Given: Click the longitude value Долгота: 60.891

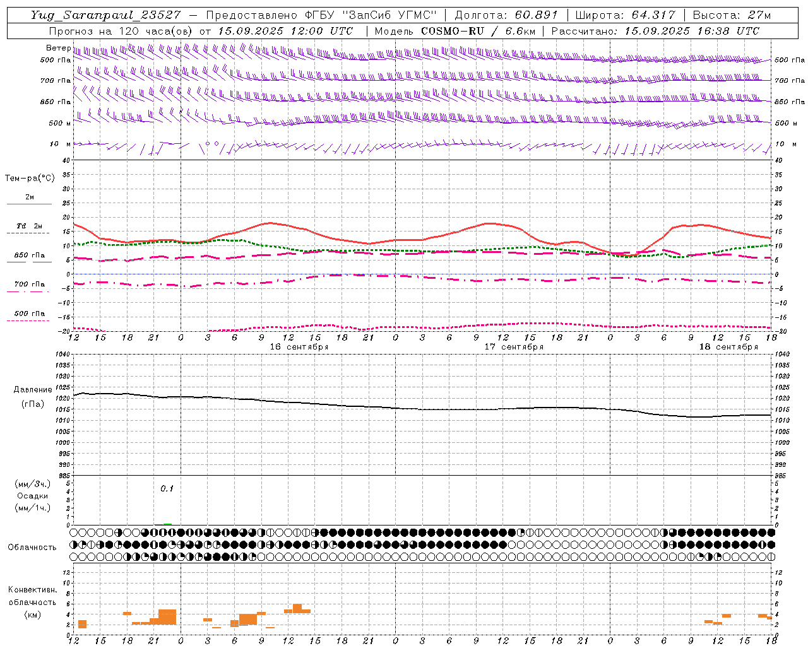Looking at the screenshot, I should 506,15.
